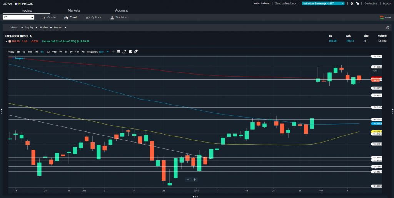394x198 pixels.
Task: Set chart range to All
Action: tap(83, 52)
